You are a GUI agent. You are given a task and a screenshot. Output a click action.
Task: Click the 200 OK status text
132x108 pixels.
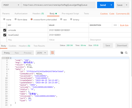(70, 45)
